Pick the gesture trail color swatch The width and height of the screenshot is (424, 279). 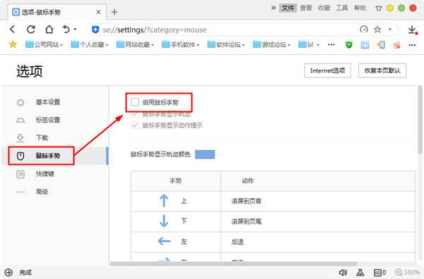[205, 154]
